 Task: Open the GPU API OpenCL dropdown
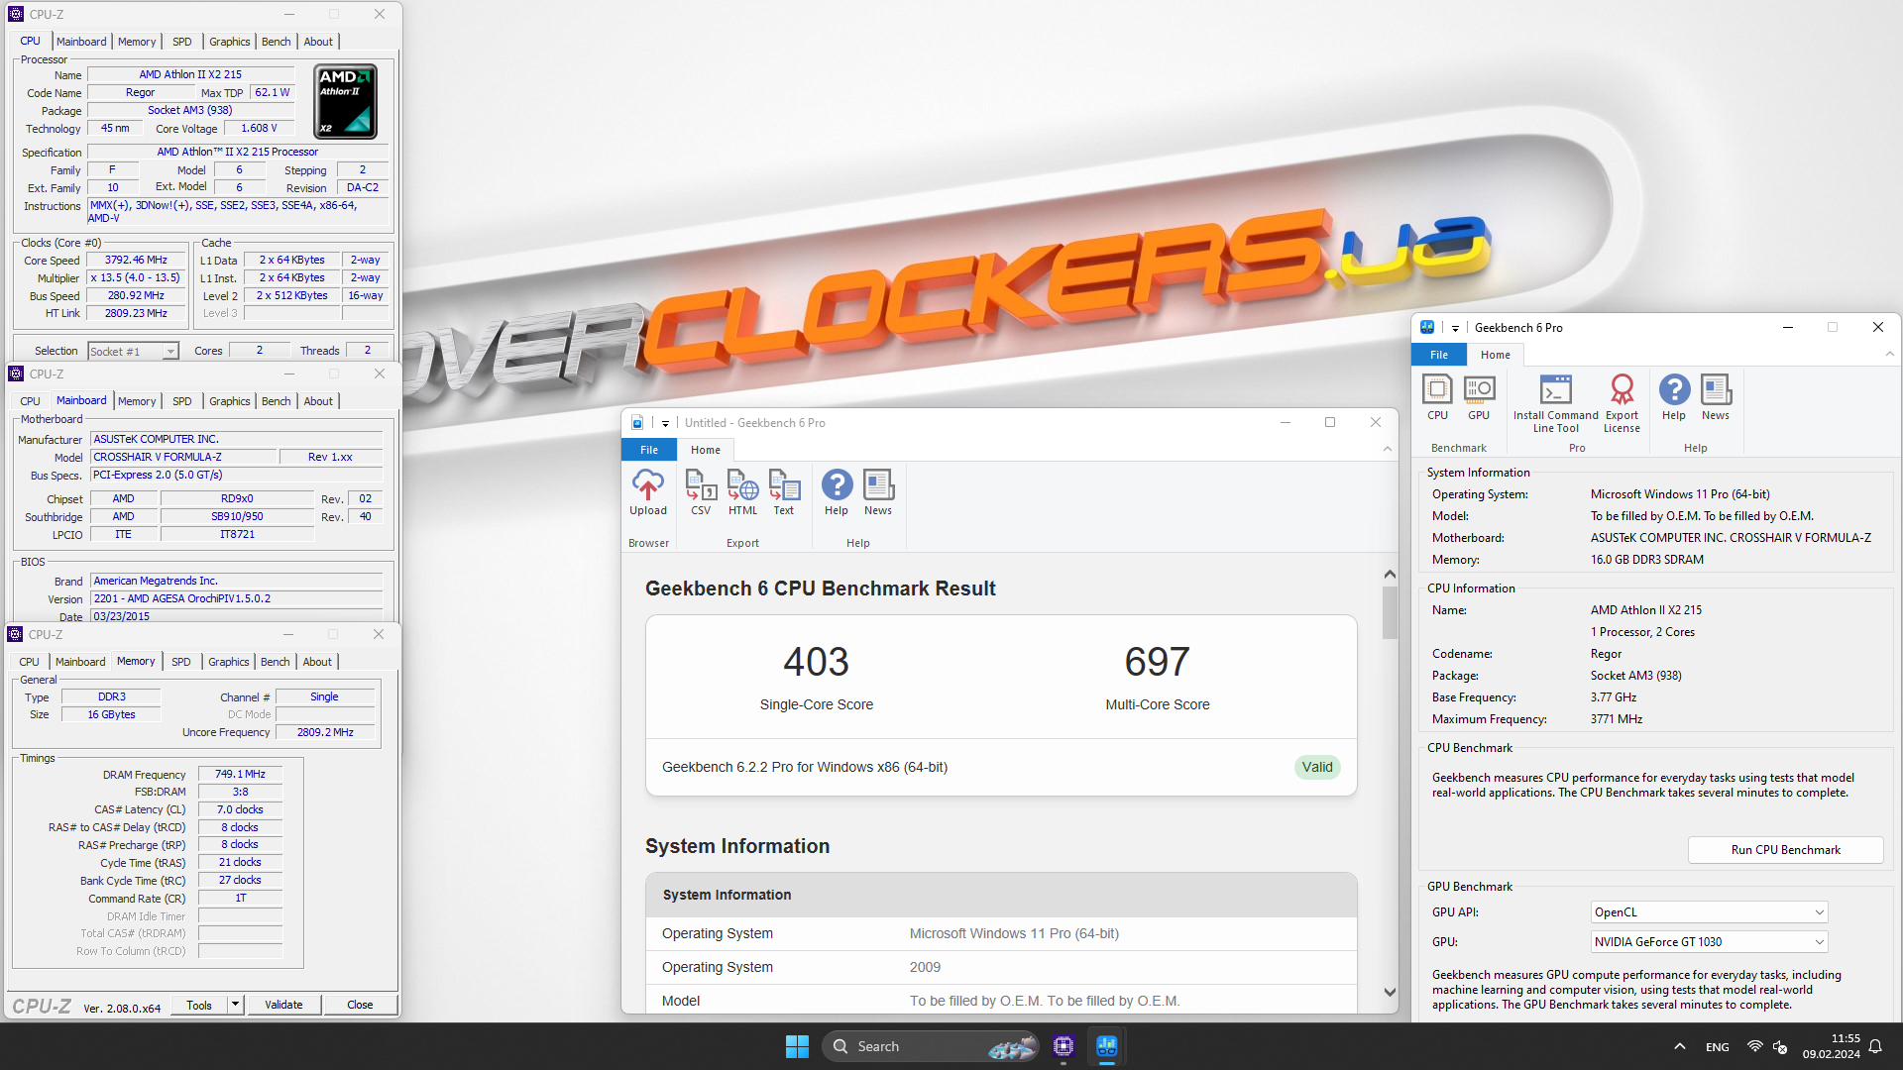point(1709,912)
